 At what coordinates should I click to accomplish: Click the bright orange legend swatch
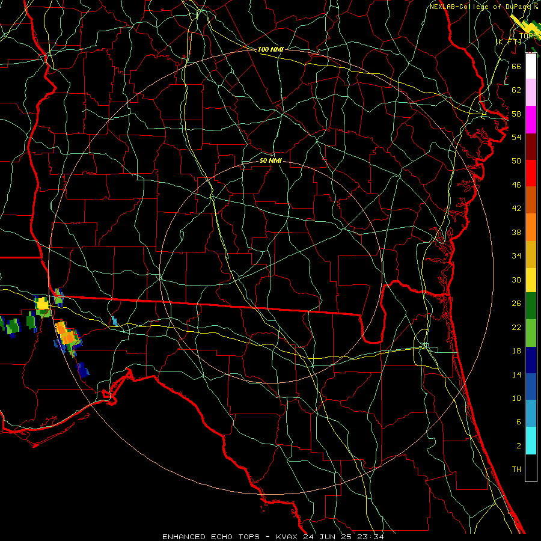tap(531, 227)
